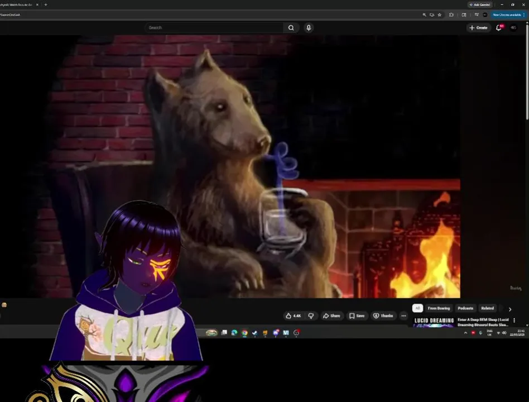The width and height of the screenshot is (529, 402).
Task: Dislike the video
Action: [x=311, y=315]
